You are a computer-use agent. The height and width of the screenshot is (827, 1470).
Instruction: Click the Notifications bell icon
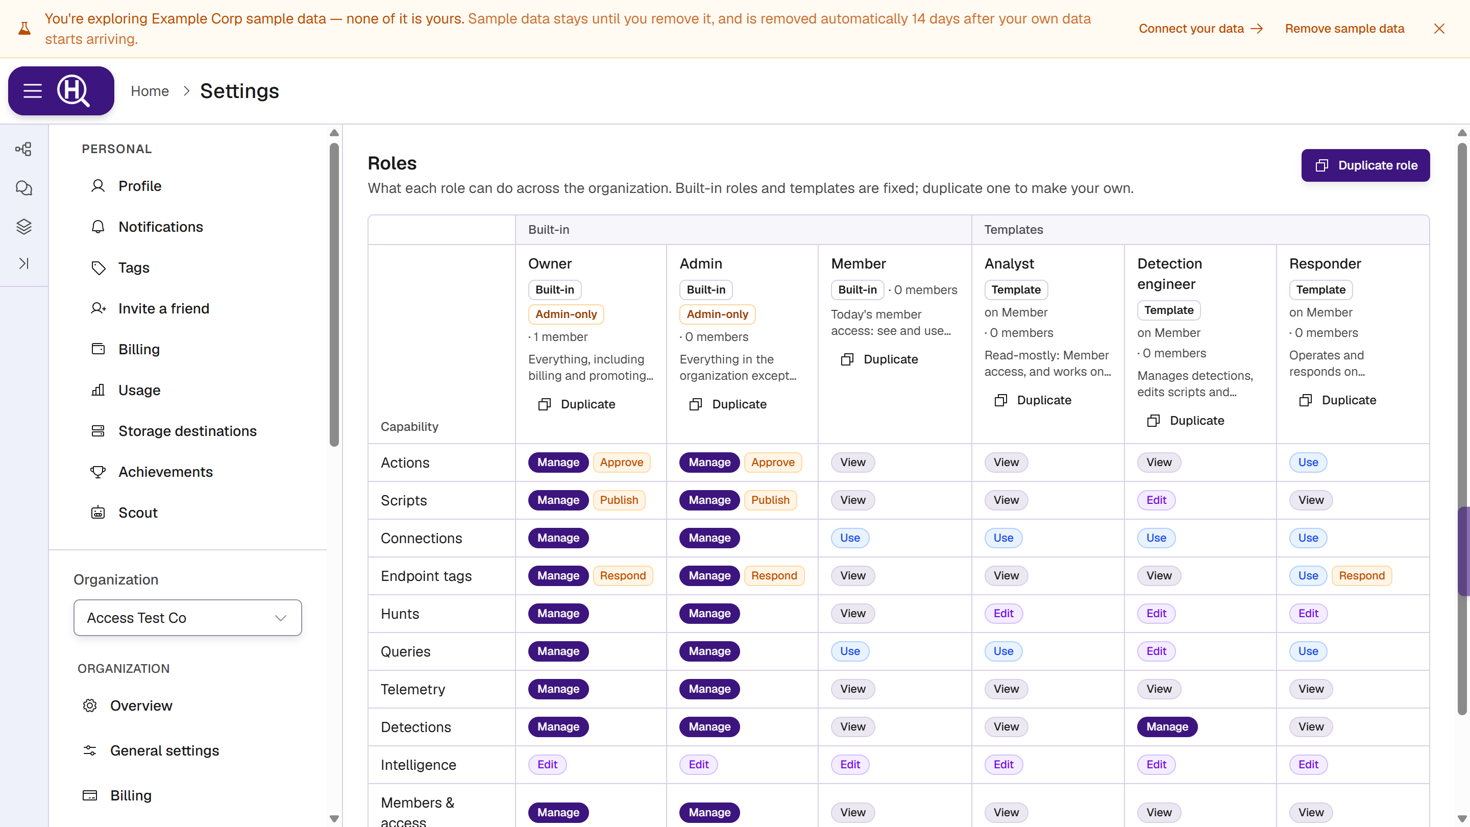[x=98, y=227]
